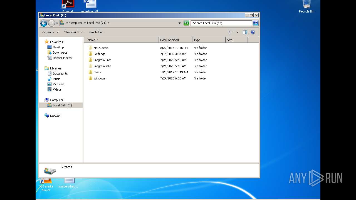The height and width of the screenshot is (200, 356).
Task: Select the Windows folder icon
Action: click(90, 78)
